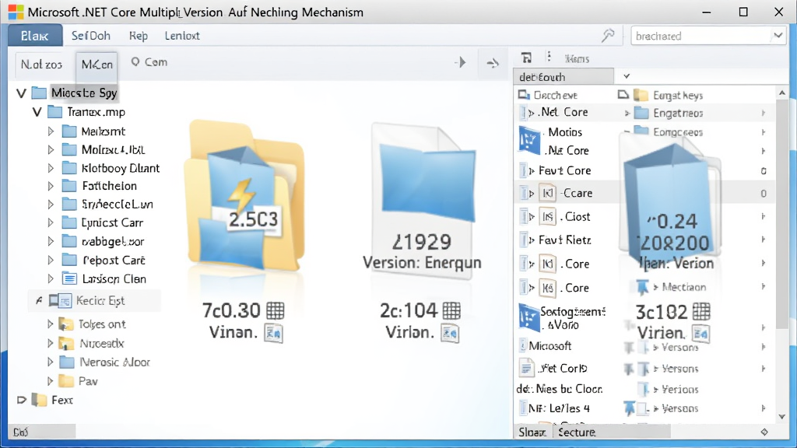Click the filter icon above right panel
This screenshot has height=448, width=797.
tap(527, 58)
